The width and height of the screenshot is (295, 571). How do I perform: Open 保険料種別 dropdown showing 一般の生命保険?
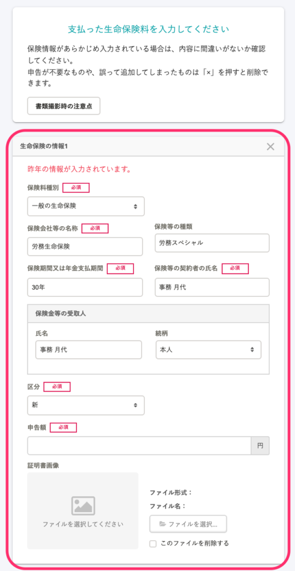point(86,207)
